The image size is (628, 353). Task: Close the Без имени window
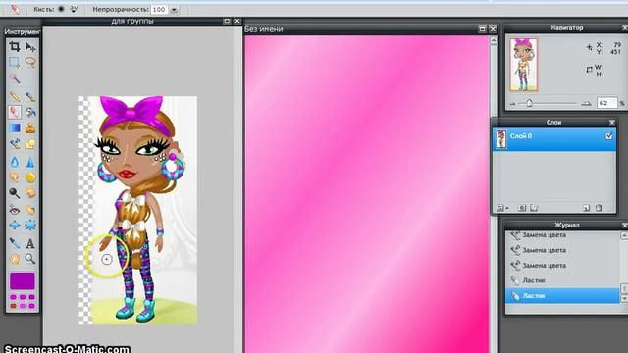tap(493, 29)
